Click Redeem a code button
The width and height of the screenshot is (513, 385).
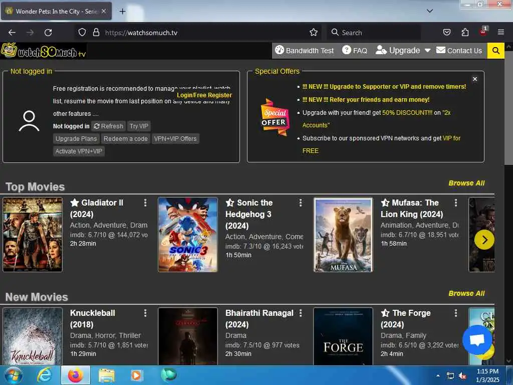click(x=126, y=139)
